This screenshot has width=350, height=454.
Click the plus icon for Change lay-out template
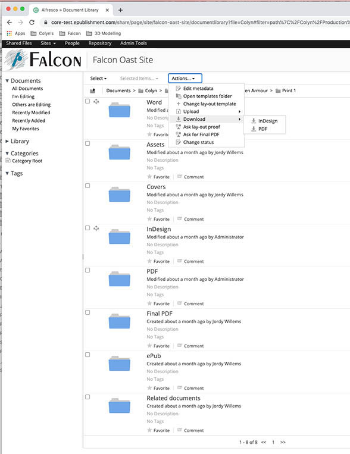179,104
